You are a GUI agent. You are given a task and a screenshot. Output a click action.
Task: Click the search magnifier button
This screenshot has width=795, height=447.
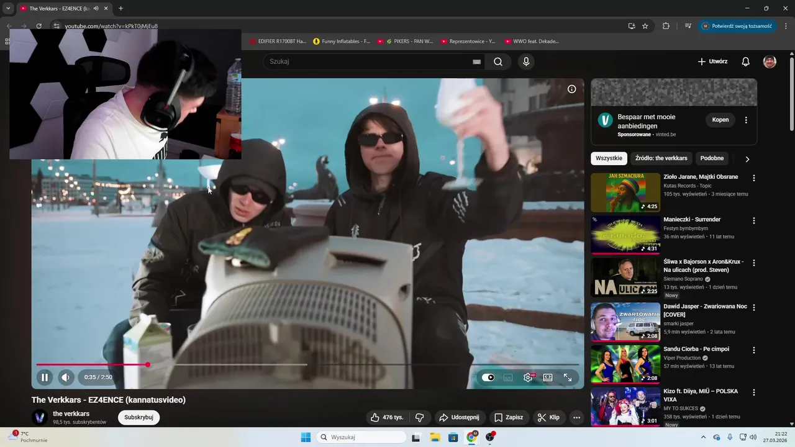pyautogui.click(x=498, y=61)
